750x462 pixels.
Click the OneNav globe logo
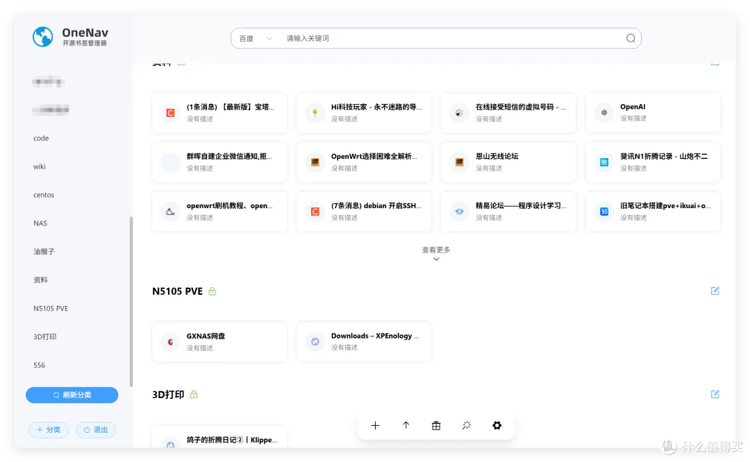[x=42, y=37]
